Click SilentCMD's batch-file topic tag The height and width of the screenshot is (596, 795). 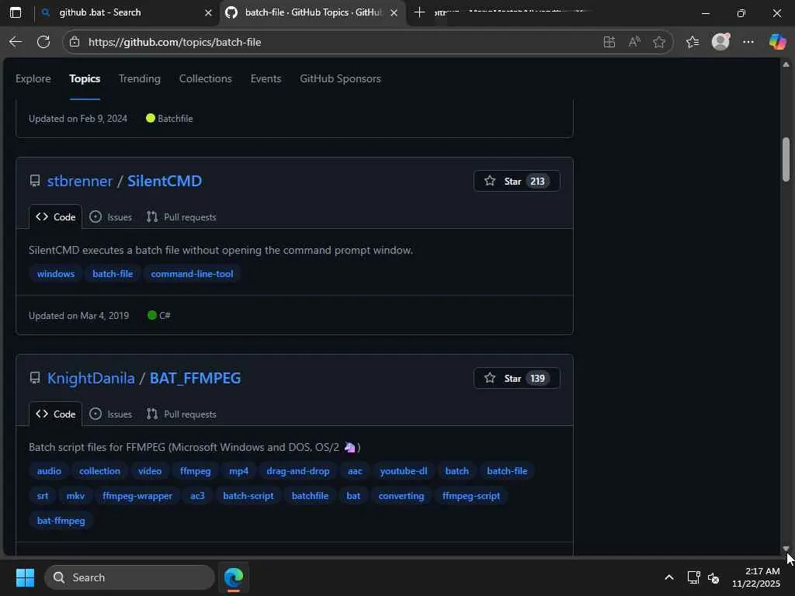pos(113,274)
